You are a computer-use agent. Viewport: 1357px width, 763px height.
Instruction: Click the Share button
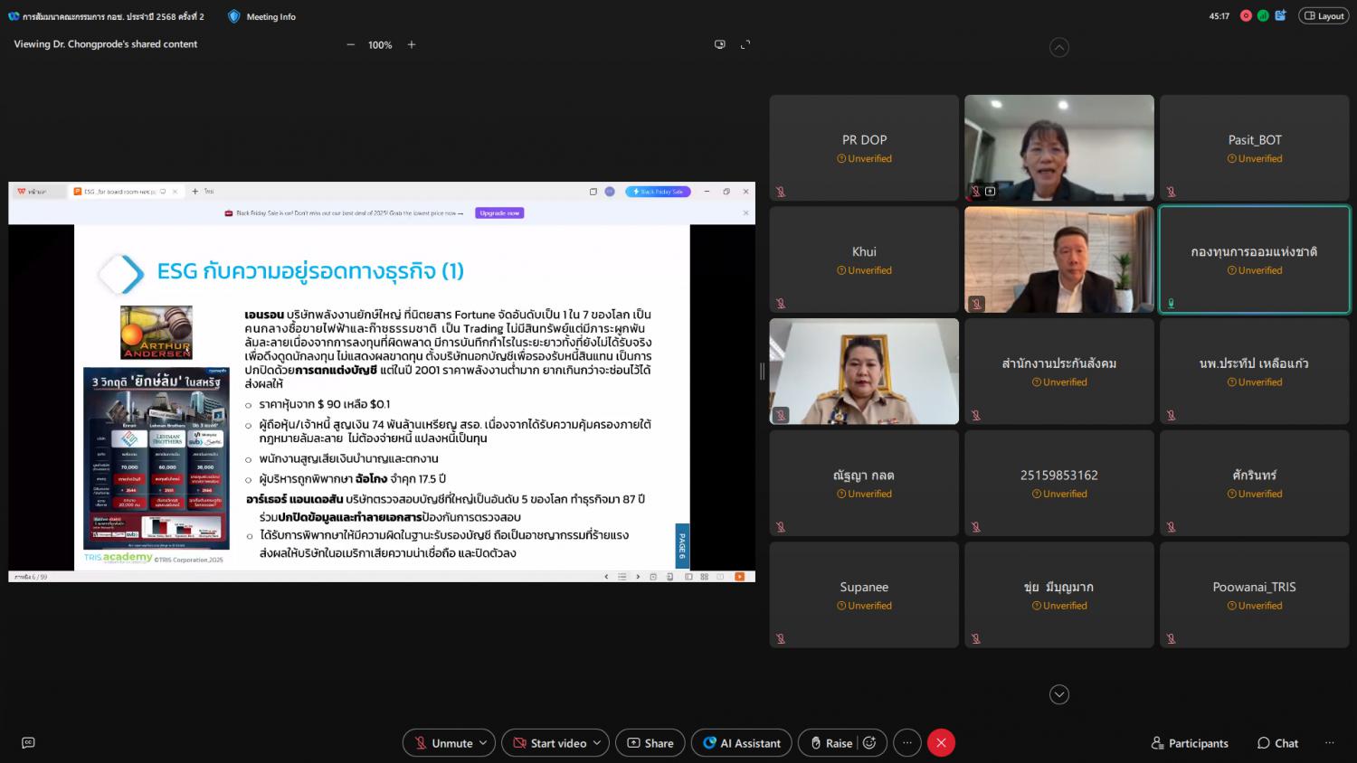[x=650, y=743]
